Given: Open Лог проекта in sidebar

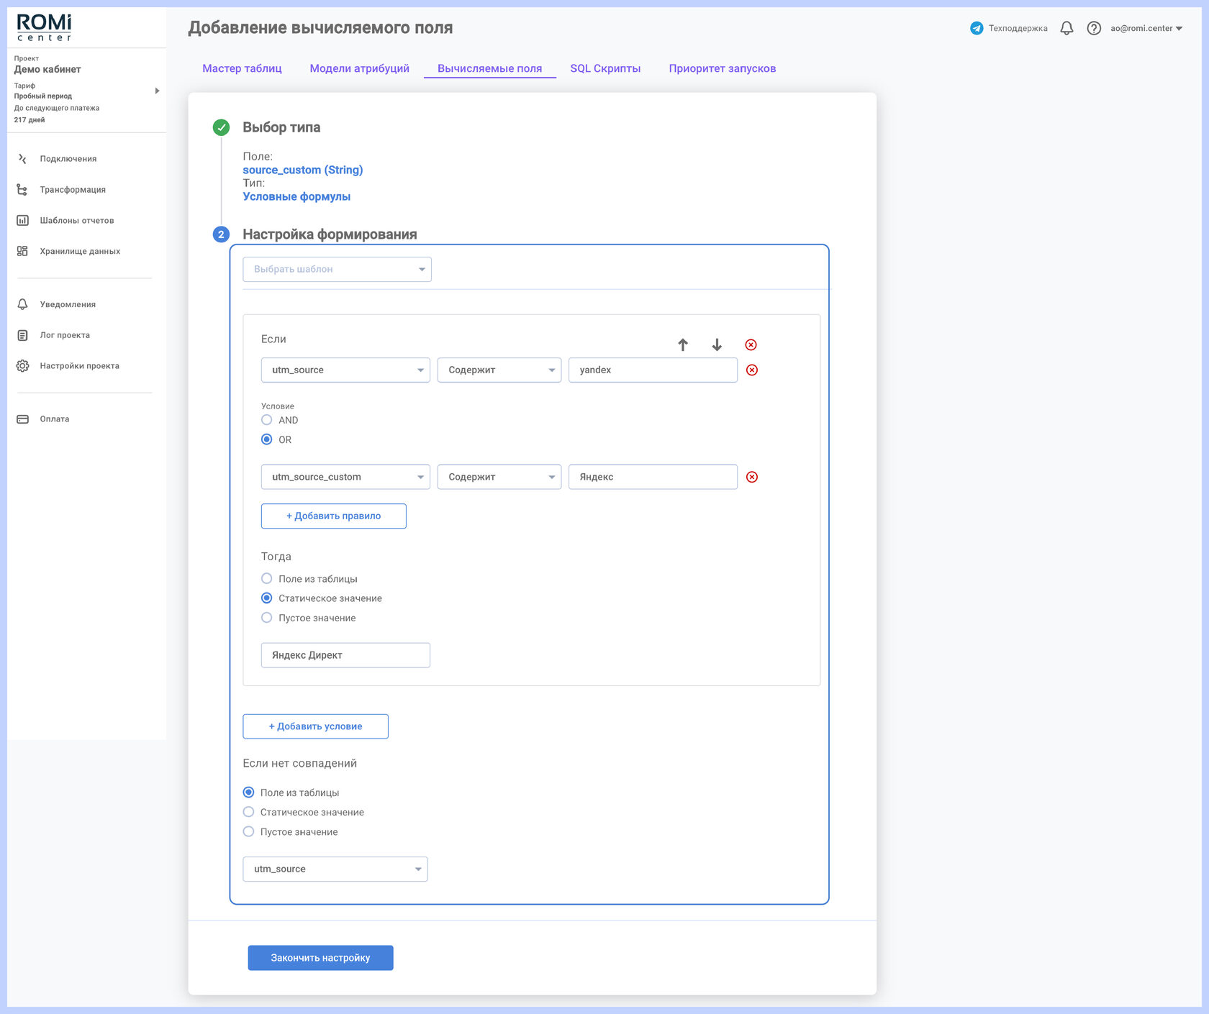Looking at the screenshot, I should click(x=65, y=336).
